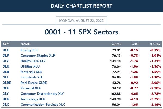The width and height of the screenshot is (163, 109).
Task: Select the XLV symbol
Action: pyautogui.click(x=6, y=61)
